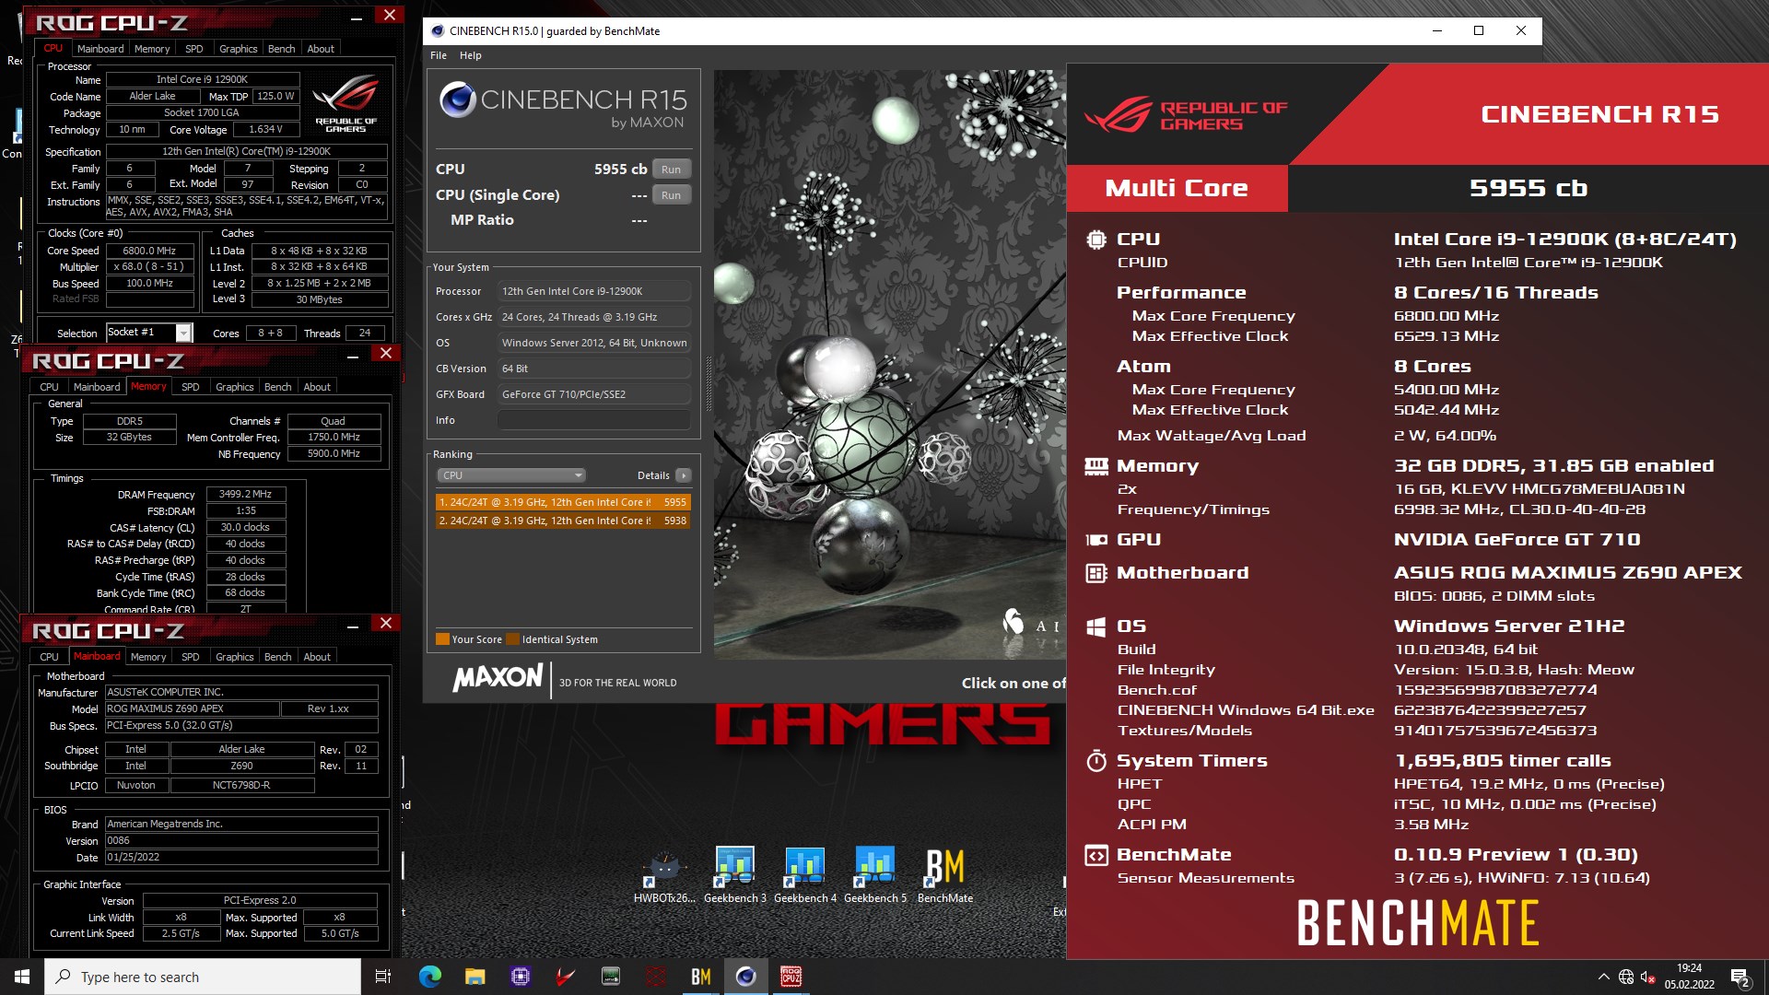Open SPD tab in middle CPU-Z window
The image size is (1769, 995).
click(190, 387)
